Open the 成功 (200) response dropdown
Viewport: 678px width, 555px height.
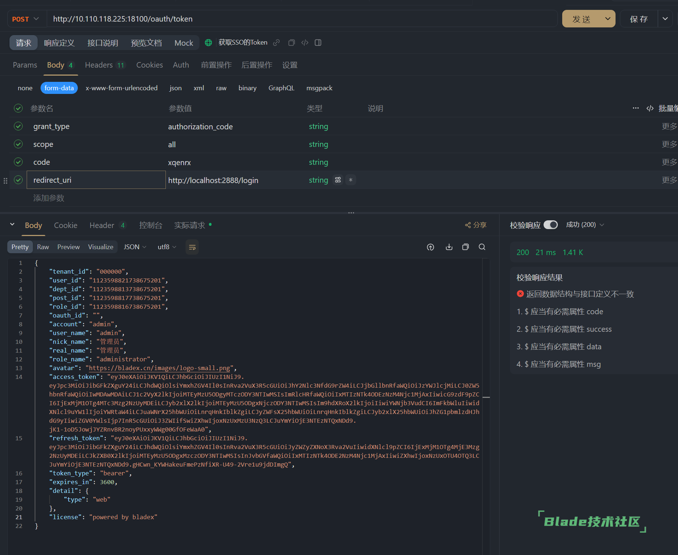coord(585,225)
